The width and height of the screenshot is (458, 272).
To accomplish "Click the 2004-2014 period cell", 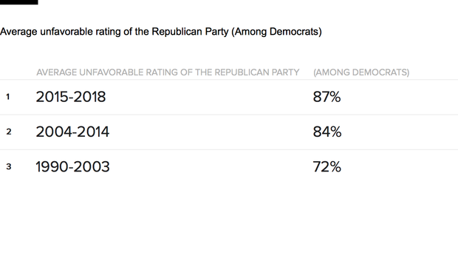I will (72, 132).
